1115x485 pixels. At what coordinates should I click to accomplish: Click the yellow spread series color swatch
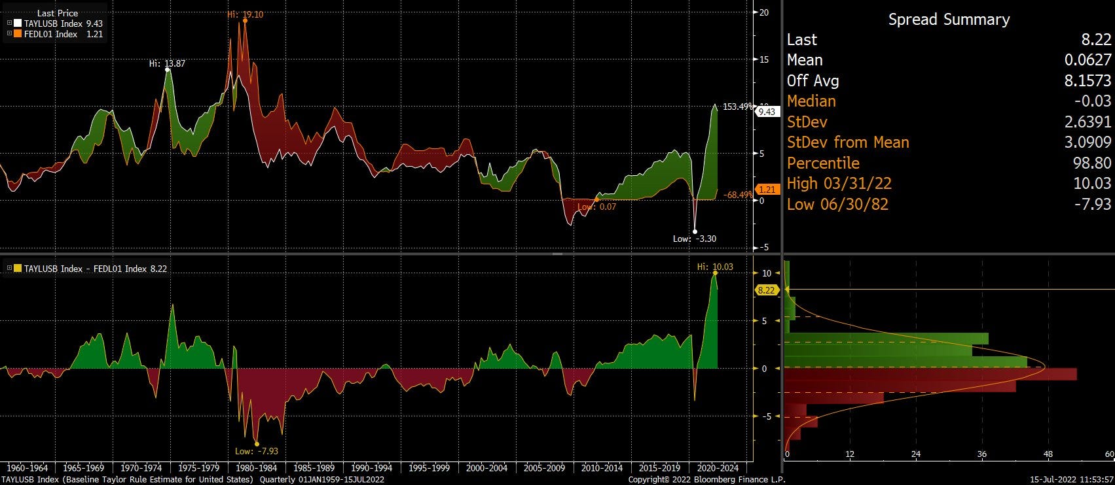18,269
